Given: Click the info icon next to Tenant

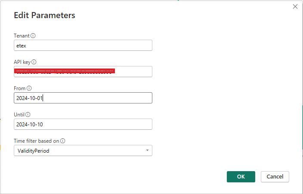Looking at the screenshot, I should click(33, 36).
